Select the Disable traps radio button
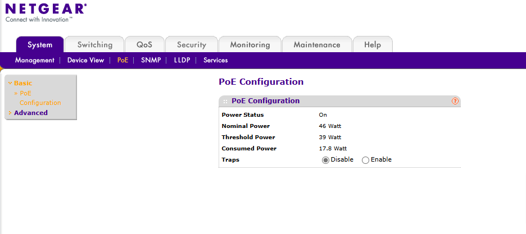The height and width of the screenshot is (234, 526). [325, 160]
